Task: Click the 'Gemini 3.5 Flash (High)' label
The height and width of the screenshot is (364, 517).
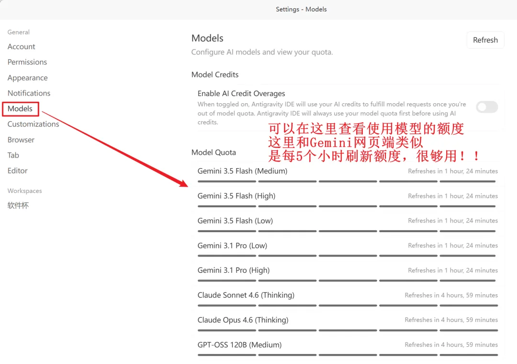Action: coord(236,196)
